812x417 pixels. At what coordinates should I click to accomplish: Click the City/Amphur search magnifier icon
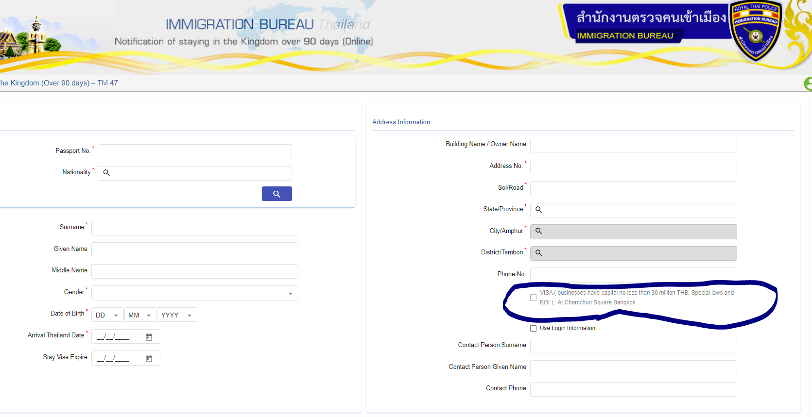[x=538, y=231]
